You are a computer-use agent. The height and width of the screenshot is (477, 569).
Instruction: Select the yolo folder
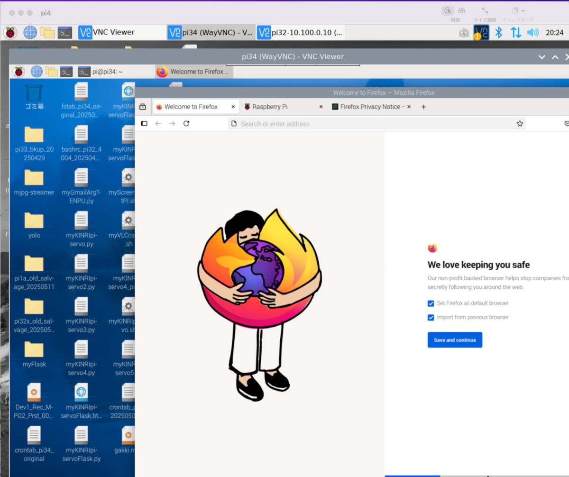point(34,225)
